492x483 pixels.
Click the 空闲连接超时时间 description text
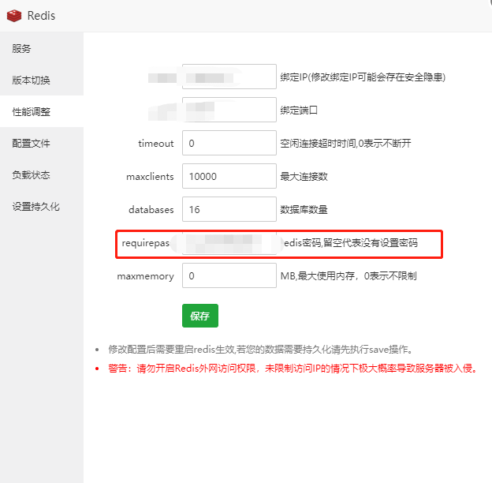(345, 144)
